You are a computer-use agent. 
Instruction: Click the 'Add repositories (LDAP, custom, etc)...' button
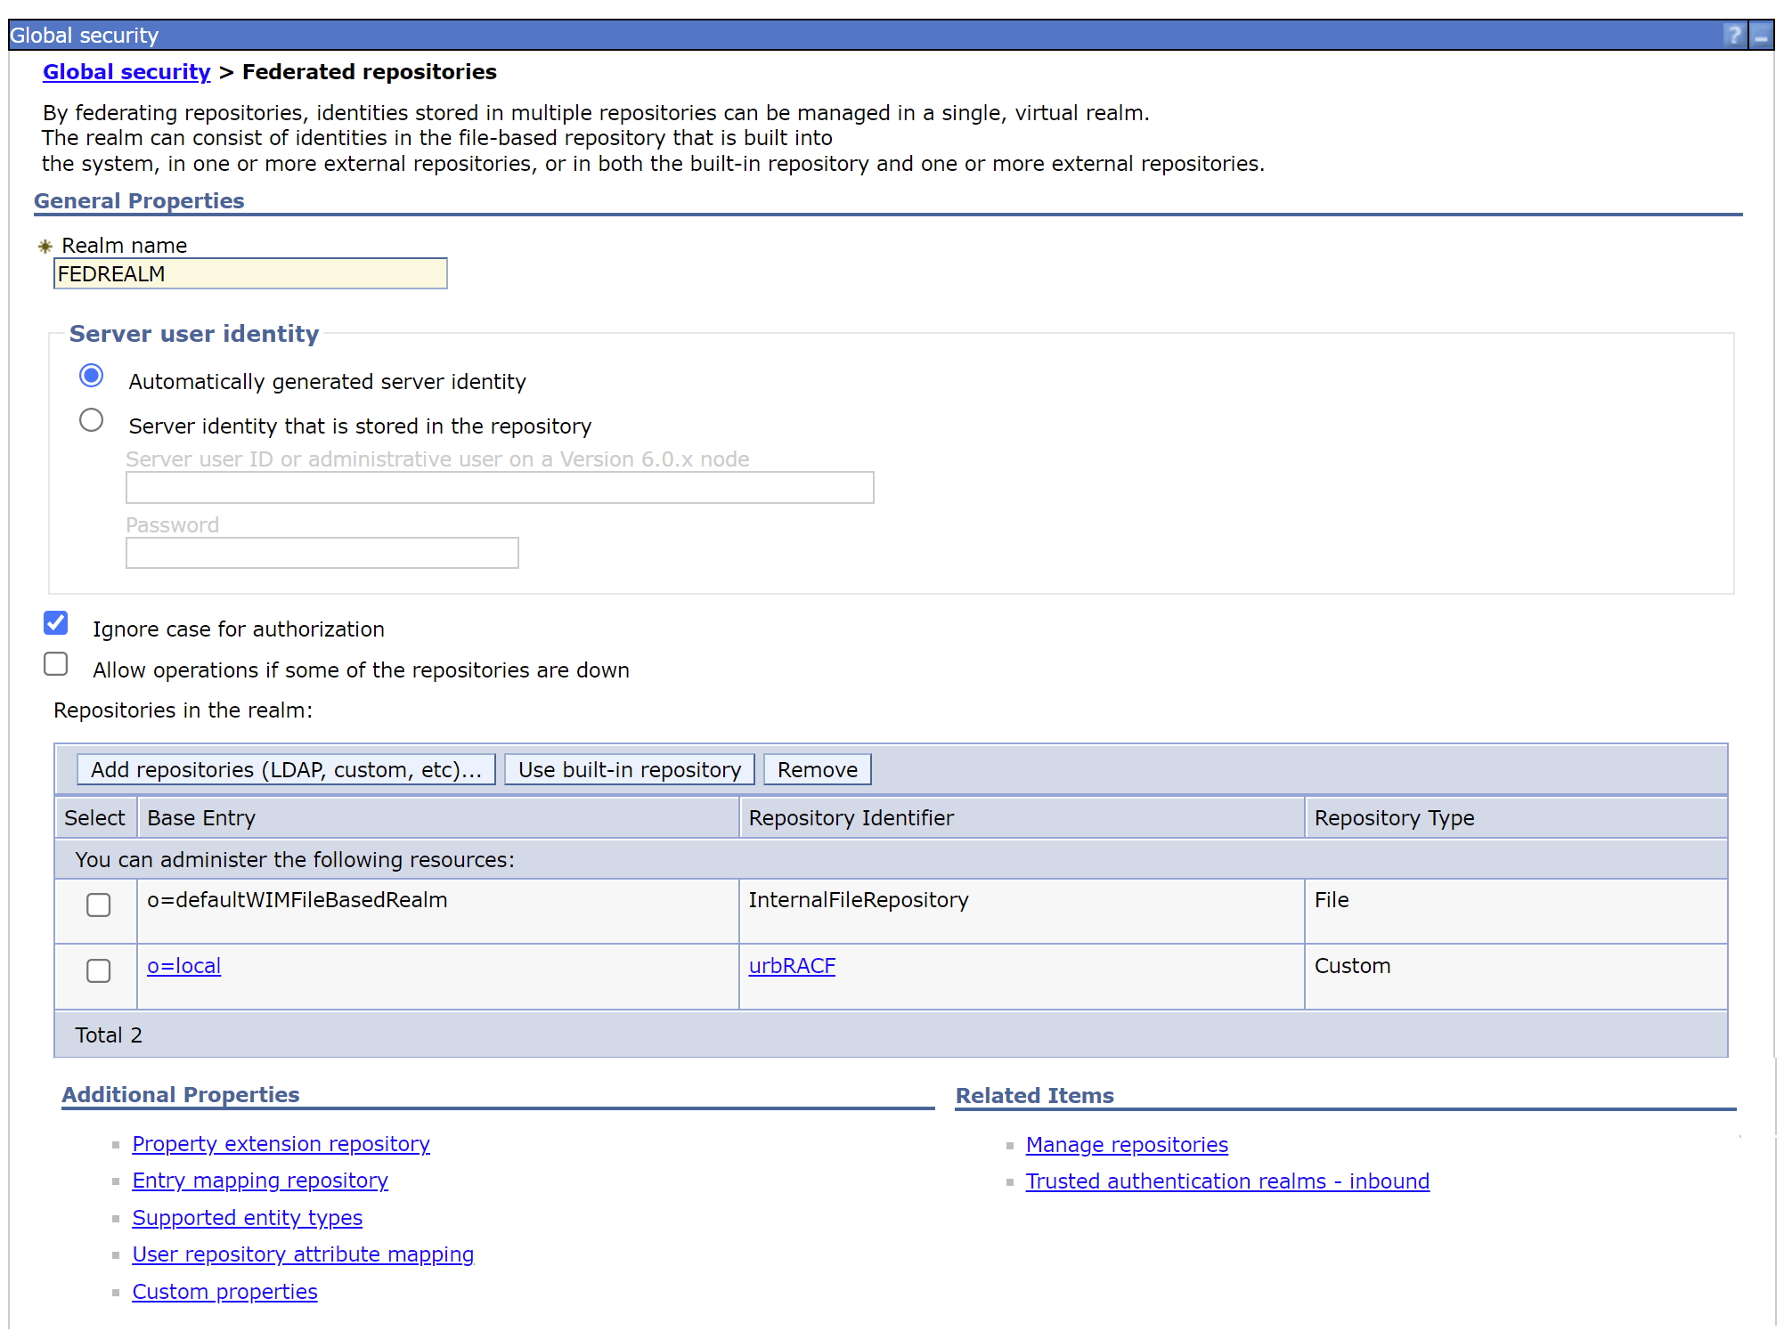(x=286, y=768)
